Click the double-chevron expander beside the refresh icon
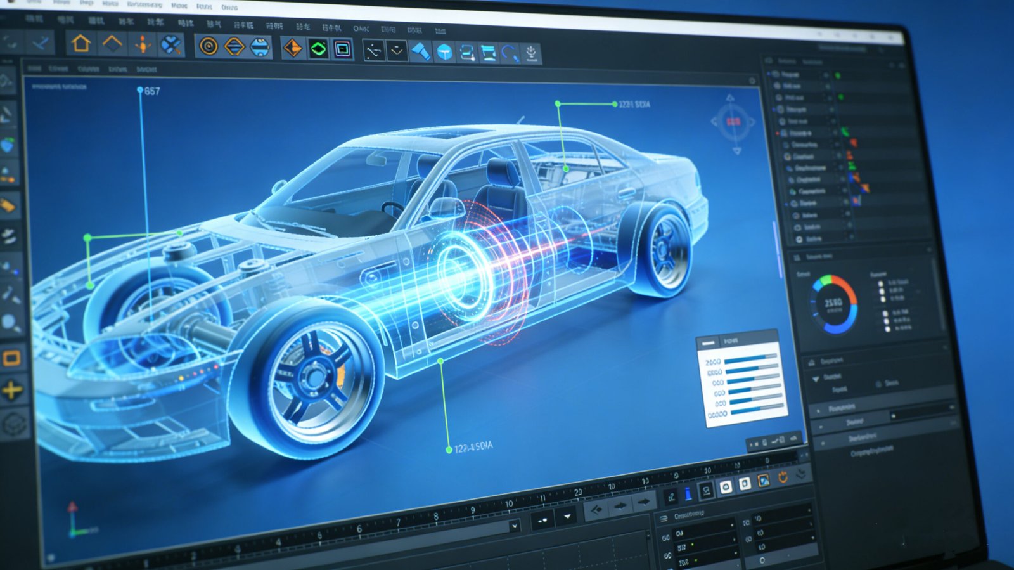Viewport: 1014px width, 570px height. [x=801, y=474]
